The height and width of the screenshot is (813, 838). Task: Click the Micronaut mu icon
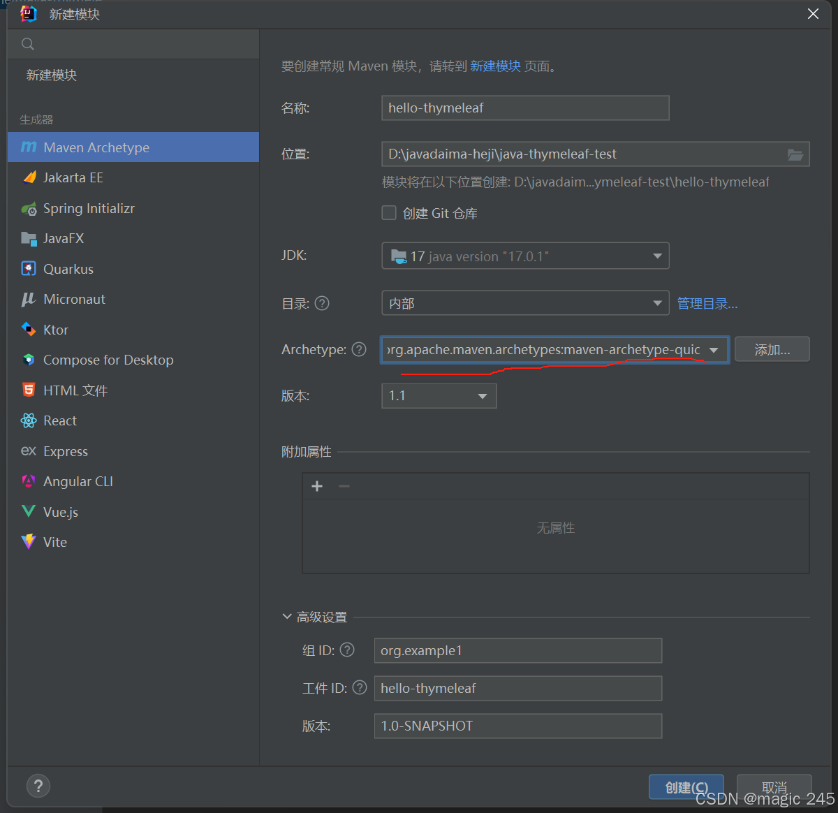coord(29,299)
